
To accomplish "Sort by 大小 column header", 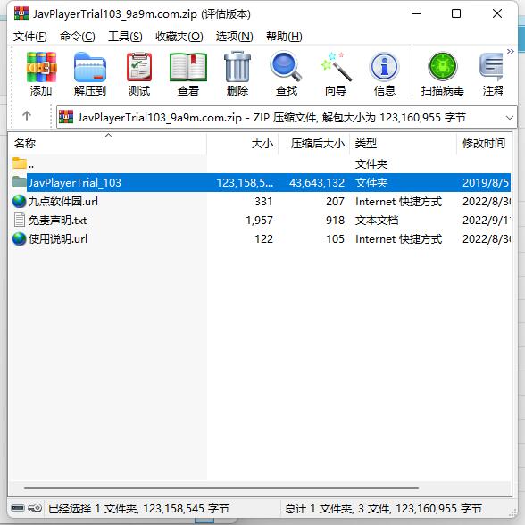I will pyautogui.click(x=243, y=144).
